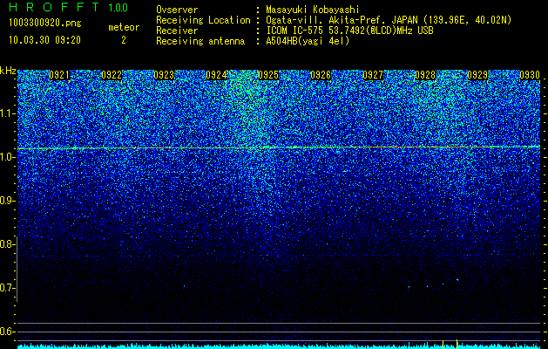This screenshot has height=349, width=548.
Task: Click the Ogata-vill. Akita-Pref. JAPAN location text
Action: click(389, 20)
